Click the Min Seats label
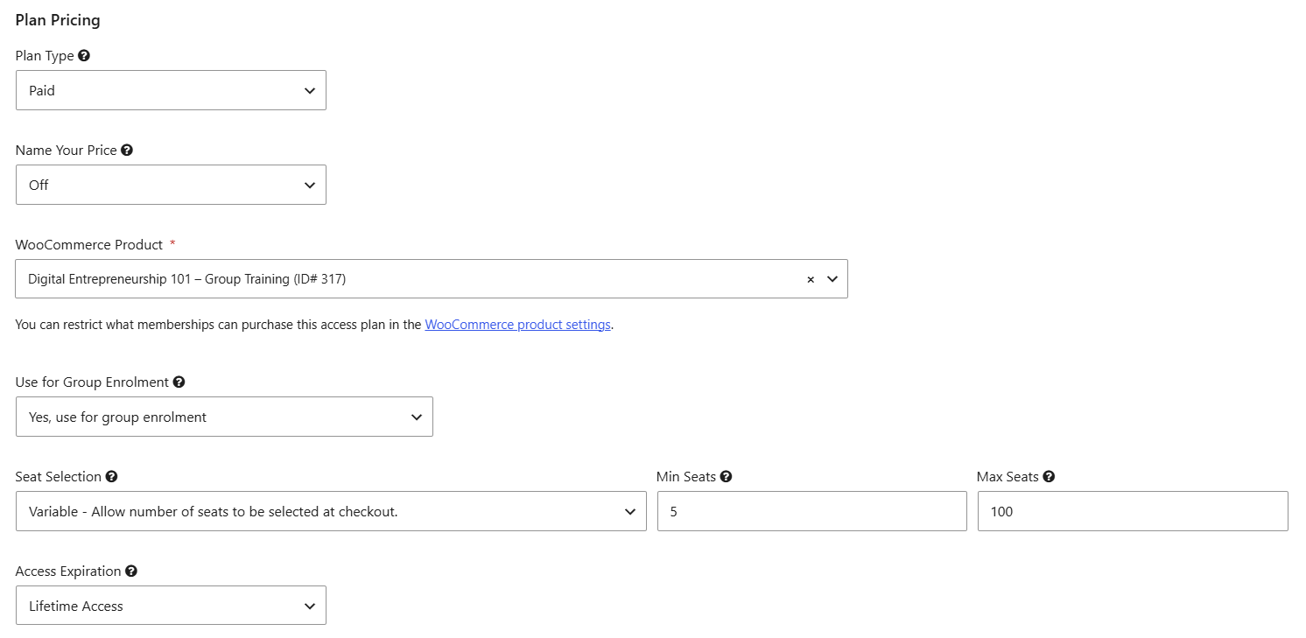The width and height of the screenshot is (1306, 638). 686,477
